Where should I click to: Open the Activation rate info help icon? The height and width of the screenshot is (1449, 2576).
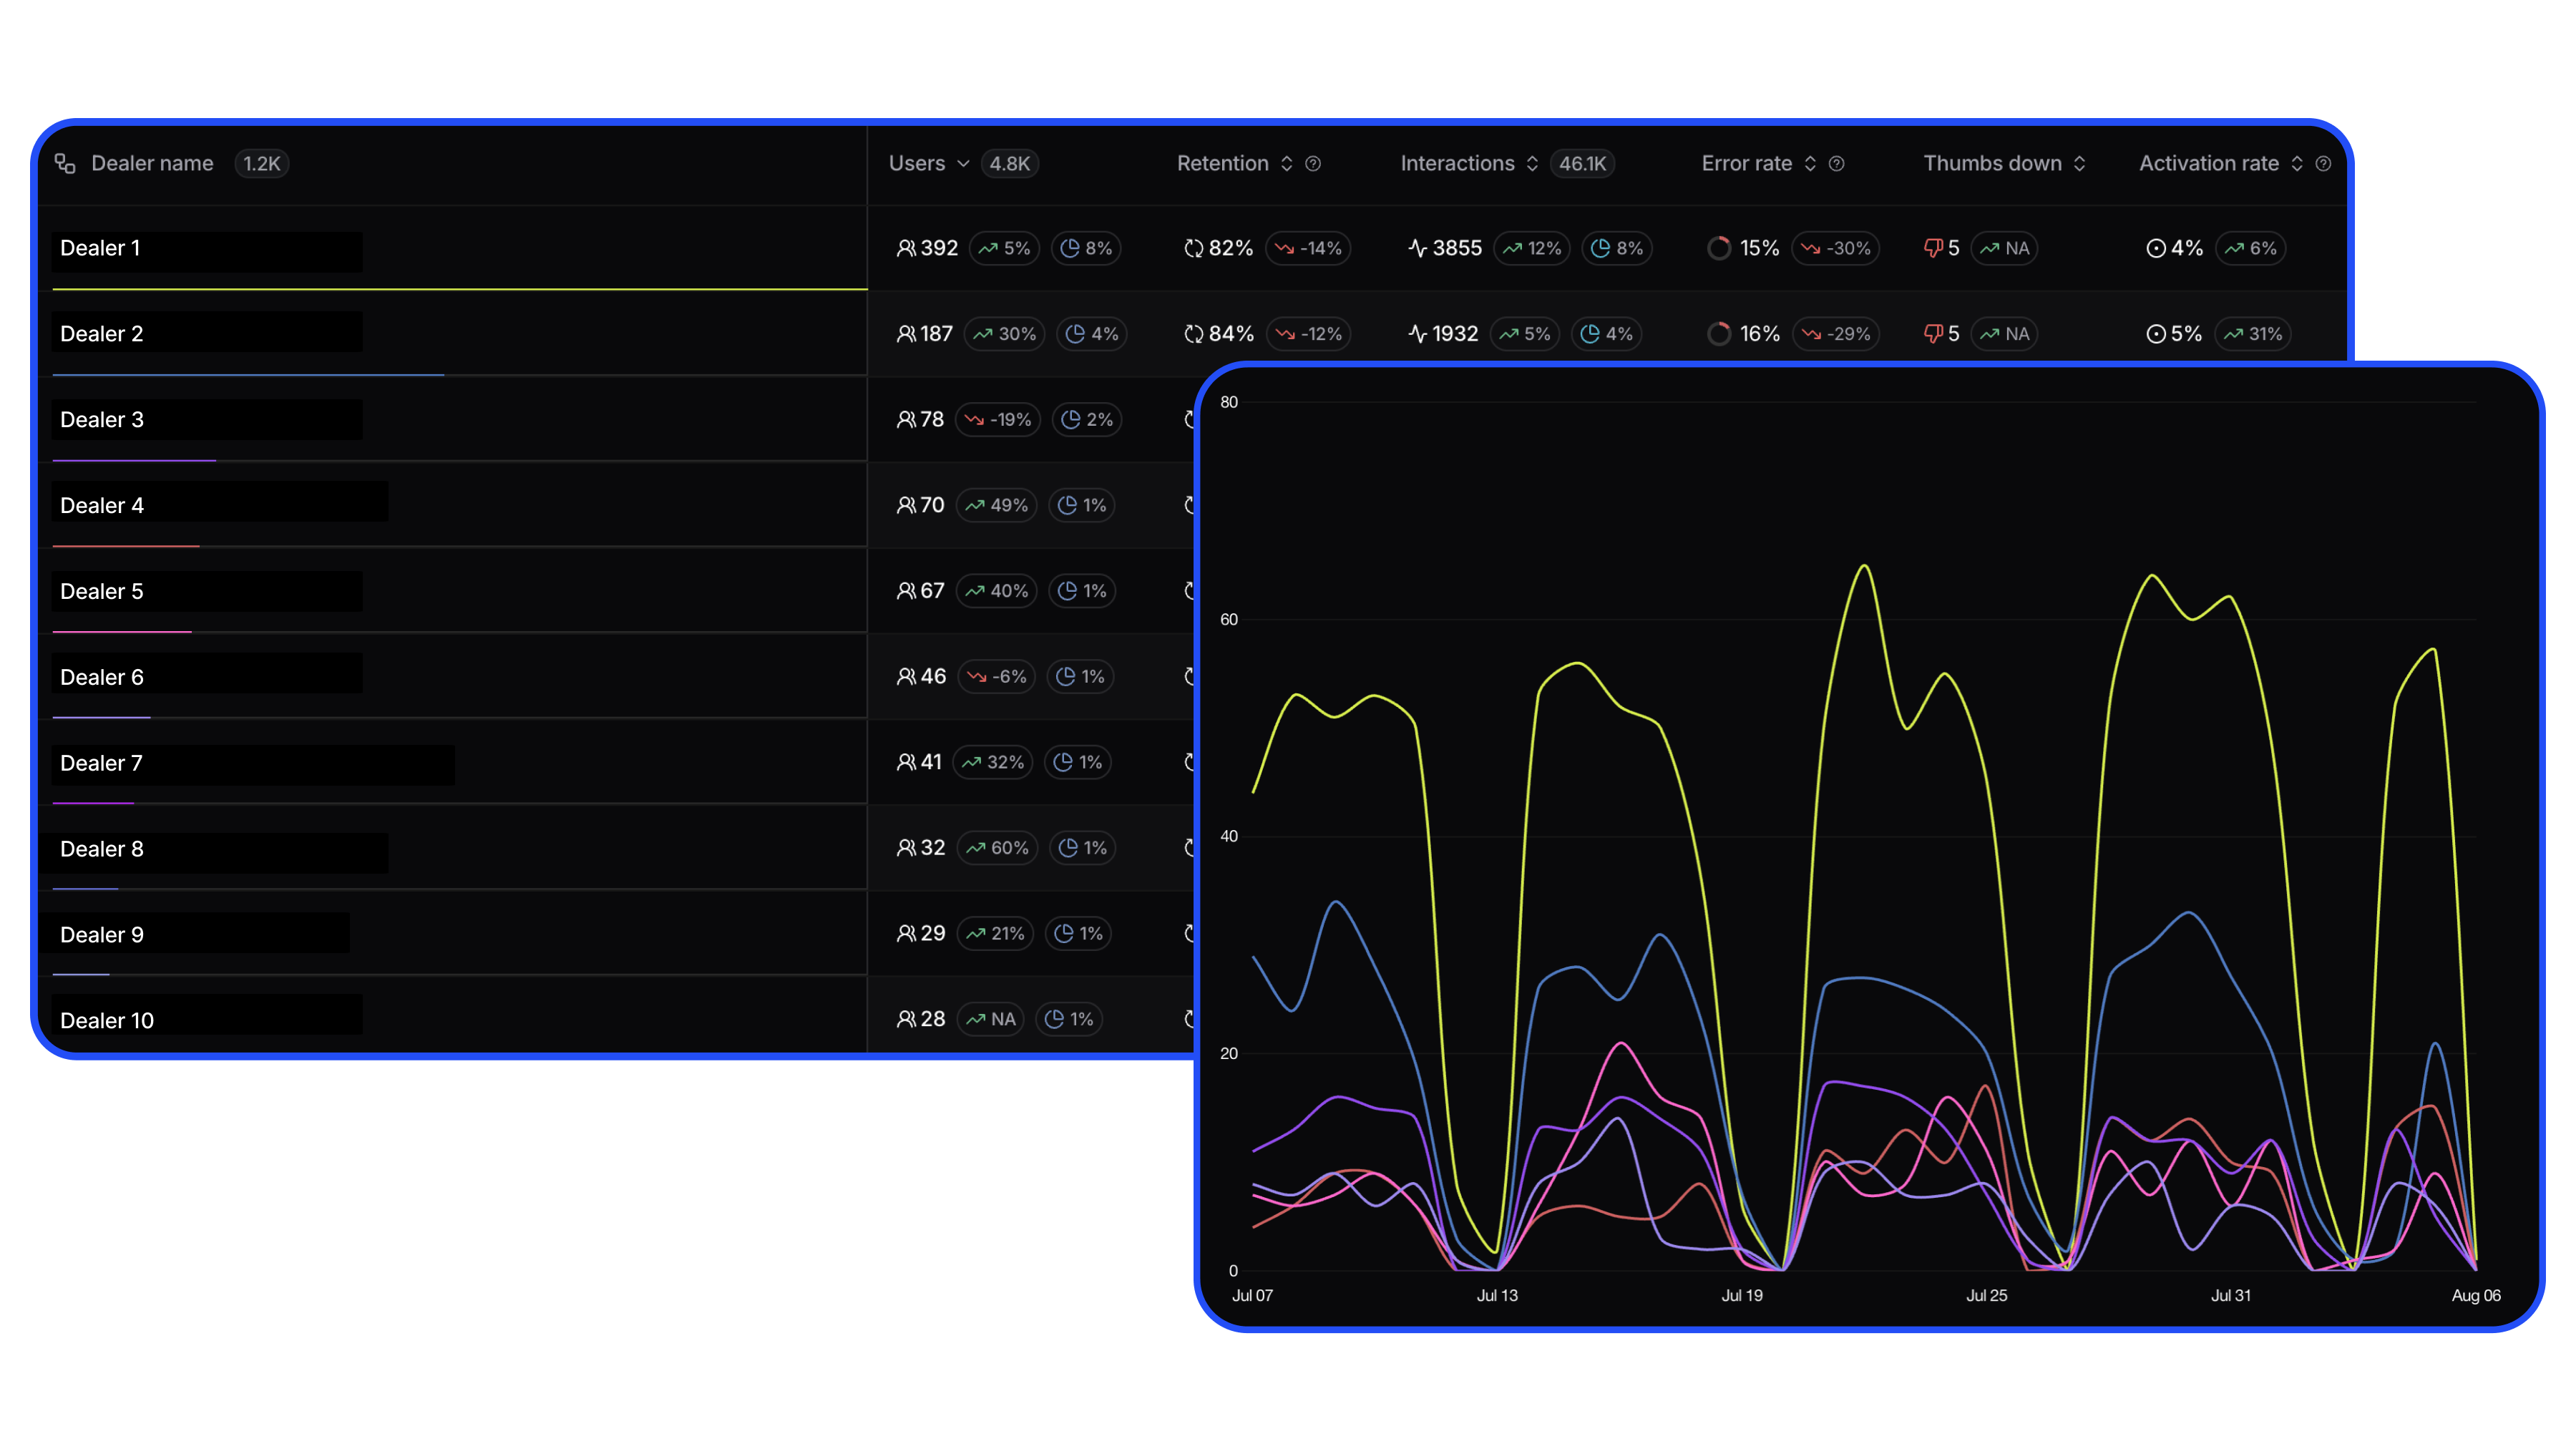pyautogui.click(x=2323, y=163)
